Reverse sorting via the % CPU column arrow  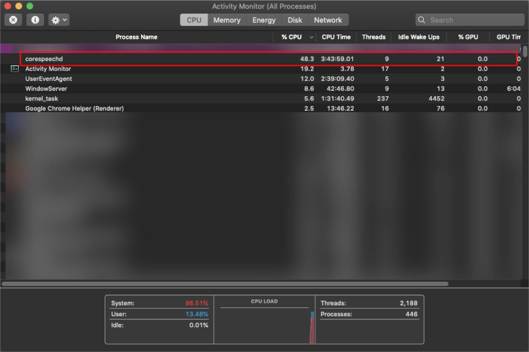(311, 37)
